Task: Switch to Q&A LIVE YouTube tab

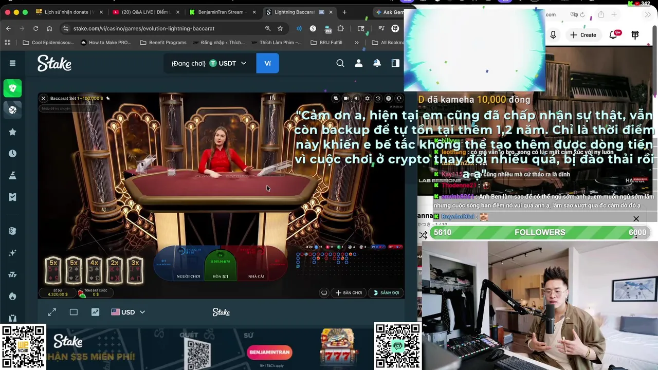Action: pyautogui.click(x=146, y=12)
